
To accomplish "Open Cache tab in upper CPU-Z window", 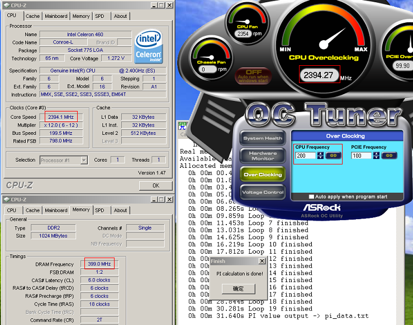I will [x=32, y=16].
